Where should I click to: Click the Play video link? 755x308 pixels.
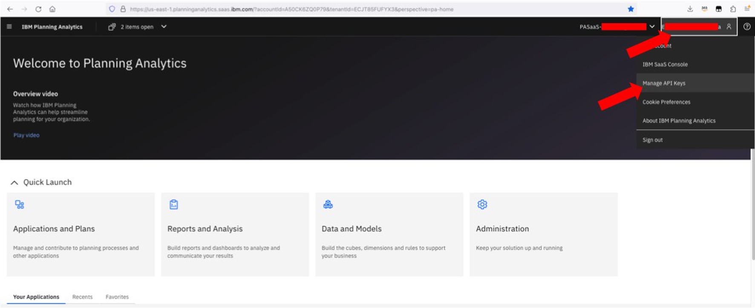(26, 135)
